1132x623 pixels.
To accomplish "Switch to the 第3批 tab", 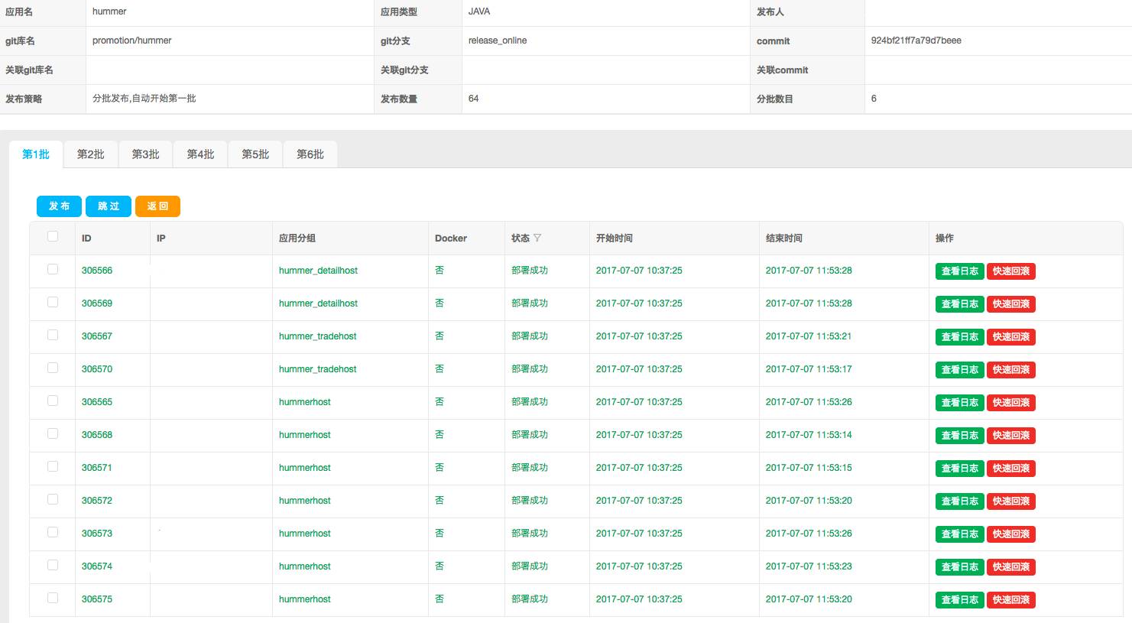I will coord(146,154).
